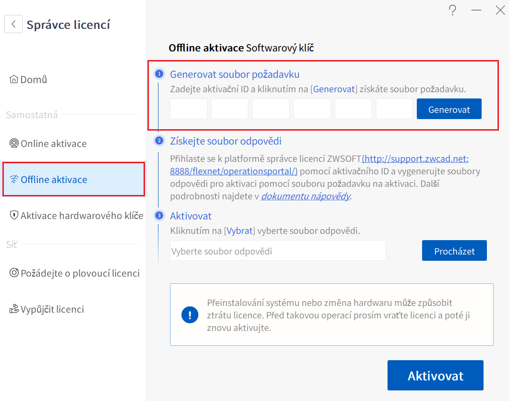This screenshot has height=401, width=509.
Task: Click the blue info icon in the warning box
Action: tap(189, 316)
